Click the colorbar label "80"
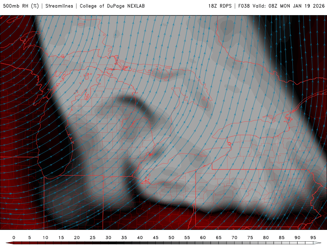 266,238
